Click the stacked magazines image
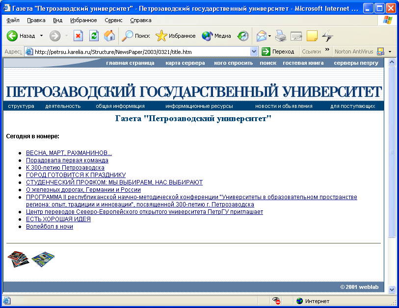 pyautogui.click(x=18, y=258)
